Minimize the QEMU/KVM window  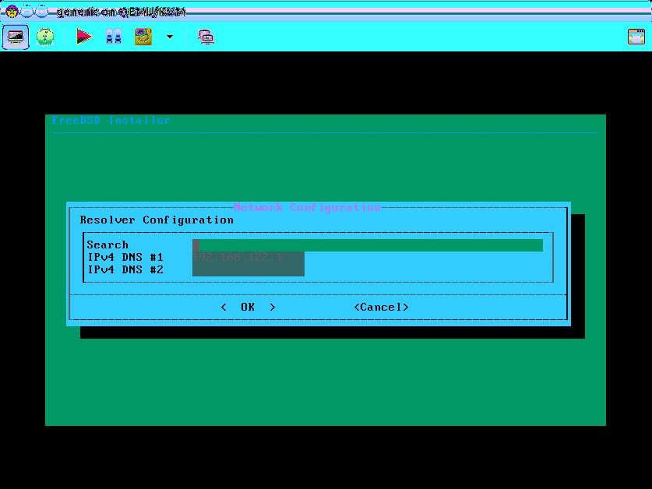(26, 11)
